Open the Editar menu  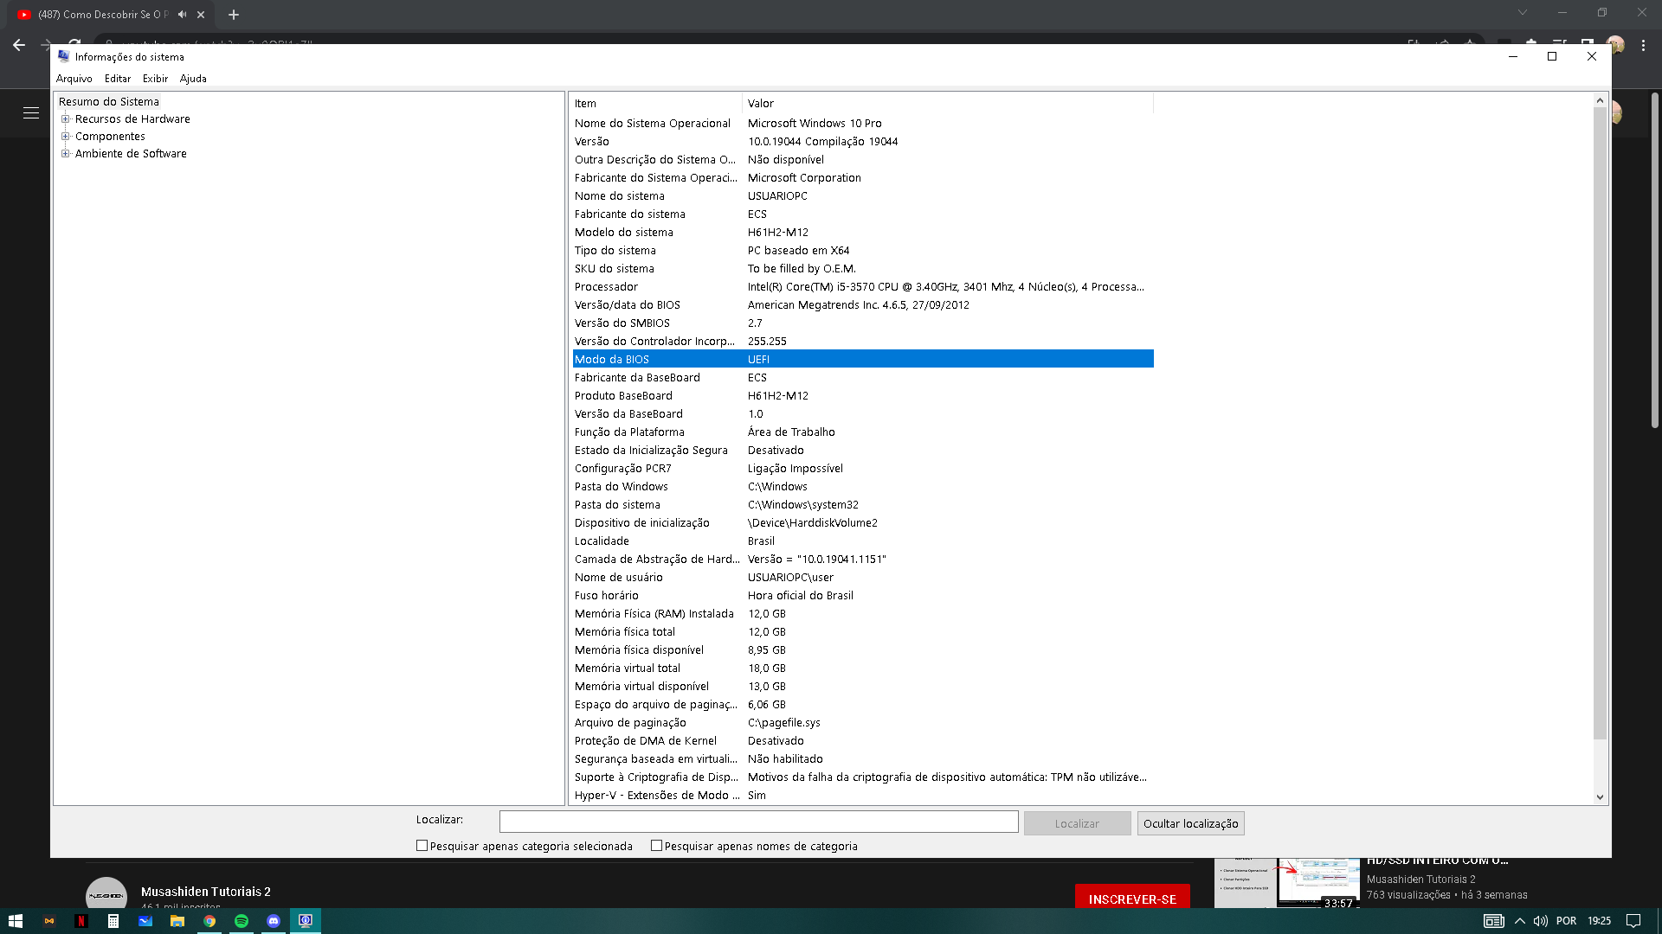pyautogui.click(x=118, y=79)
